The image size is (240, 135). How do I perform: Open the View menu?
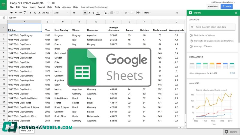pos(25,7)
